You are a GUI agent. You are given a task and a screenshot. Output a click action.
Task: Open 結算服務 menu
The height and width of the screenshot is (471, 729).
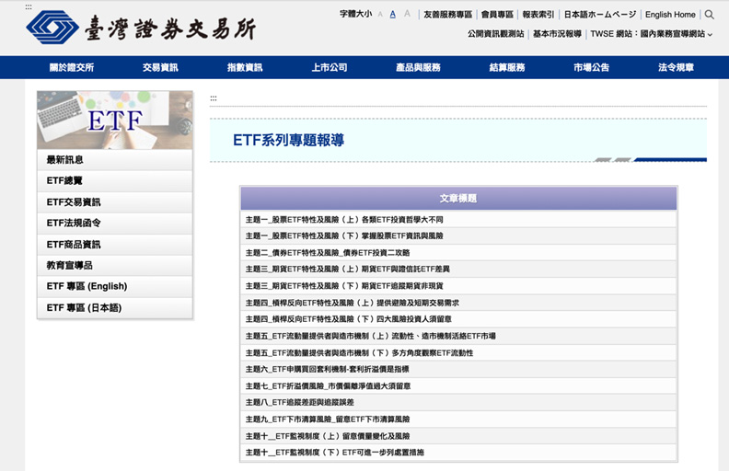click(x=507, y=67)
